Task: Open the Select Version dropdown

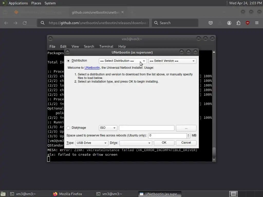Action: 172,61
